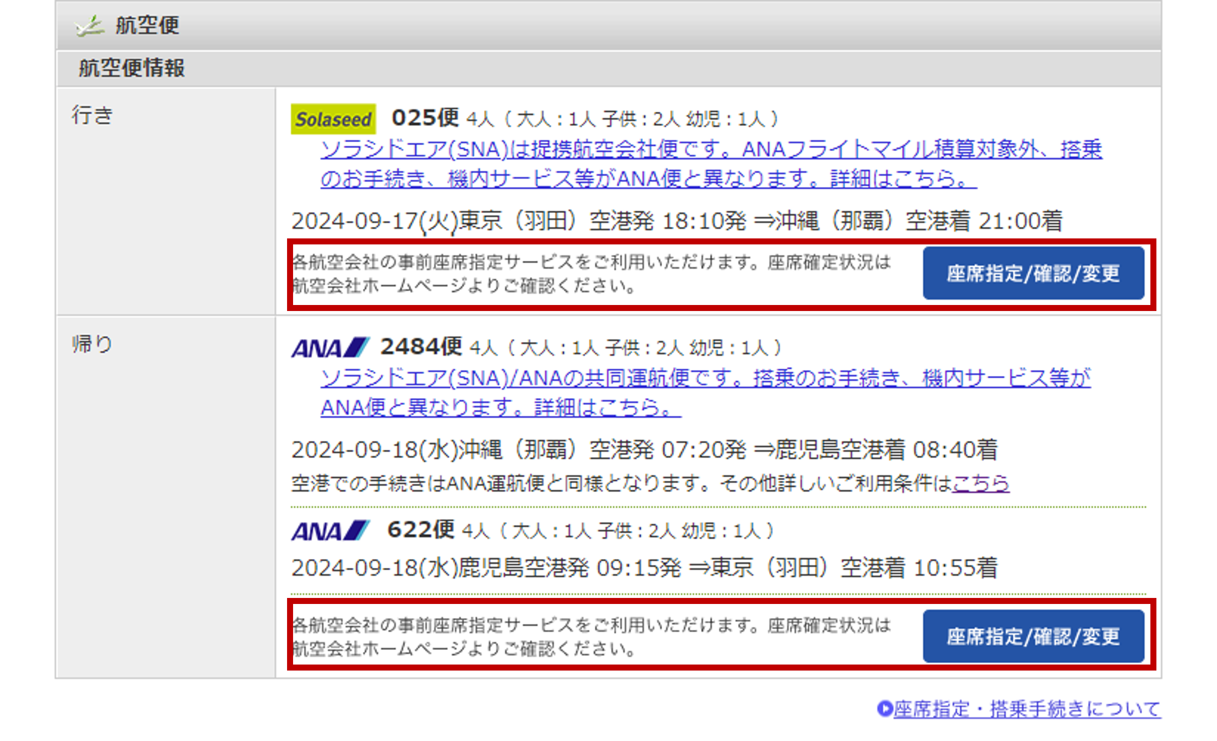This screenshot has height=741, width=1217.
Task: Click the passenger count text next to 025便
Action: click(x=623, y=119)
